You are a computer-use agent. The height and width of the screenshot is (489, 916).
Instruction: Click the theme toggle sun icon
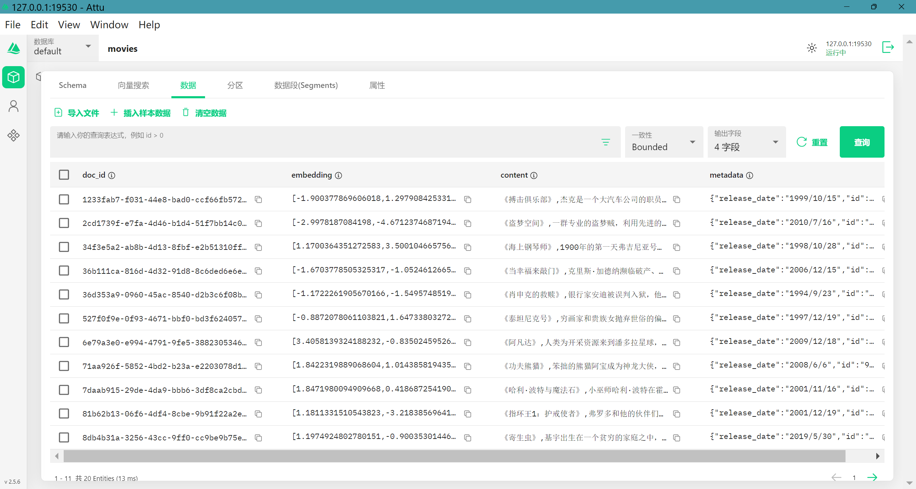pyautogui.click(x=812, y=48)
